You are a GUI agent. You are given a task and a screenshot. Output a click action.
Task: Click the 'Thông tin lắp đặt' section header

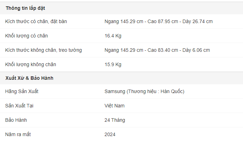coord(26,8)
